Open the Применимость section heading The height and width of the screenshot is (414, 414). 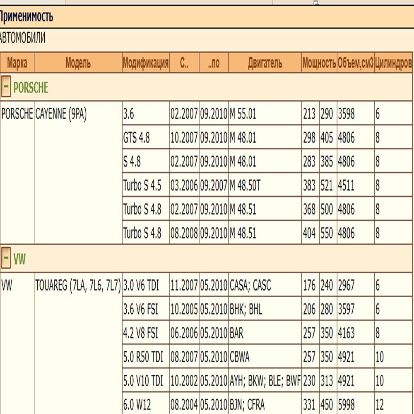click(26, 17)
